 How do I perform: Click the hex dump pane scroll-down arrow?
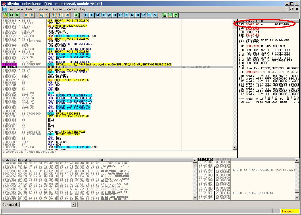tap(195, 198)
